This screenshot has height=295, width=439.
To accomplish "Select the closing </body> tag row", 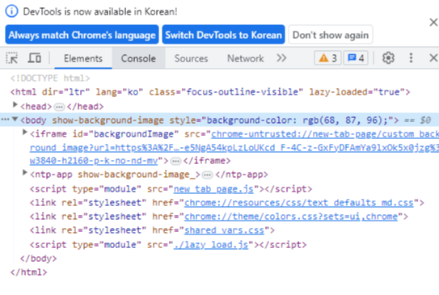I will [38, 259].
